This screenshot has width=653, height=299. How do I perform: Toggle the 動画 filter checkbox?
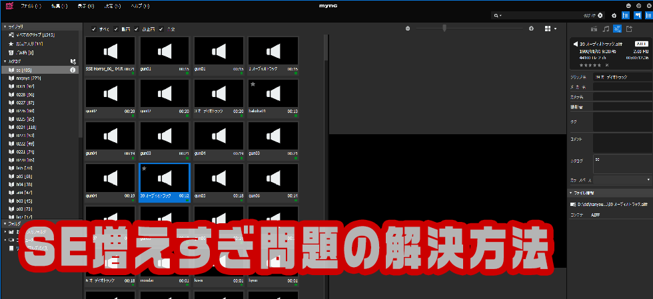116,29
